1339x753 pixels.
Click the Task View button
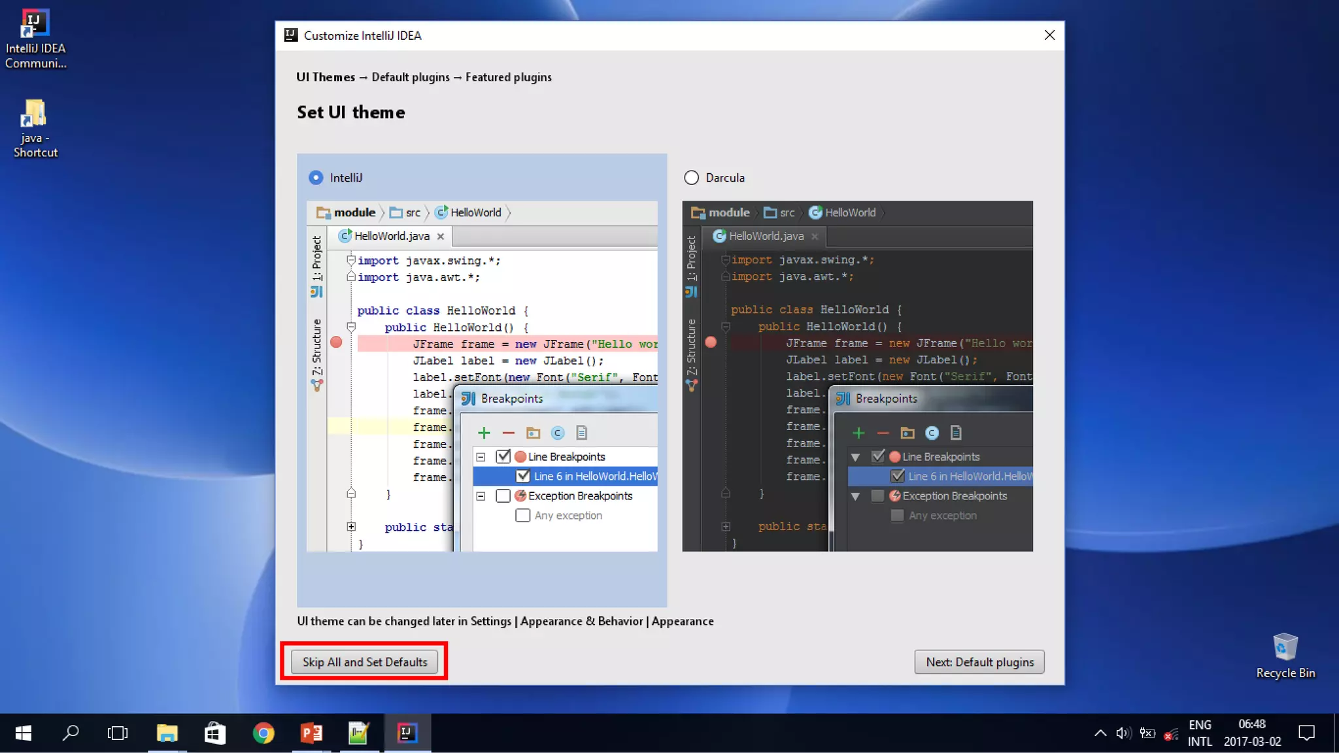pos(118,733)
